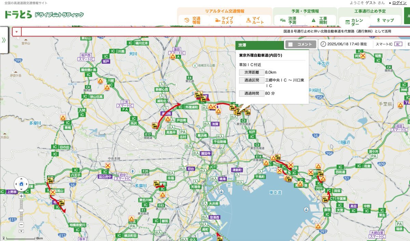Click the 護国寺 ramp label
This screenshot has width=410, height=241.
205,154
